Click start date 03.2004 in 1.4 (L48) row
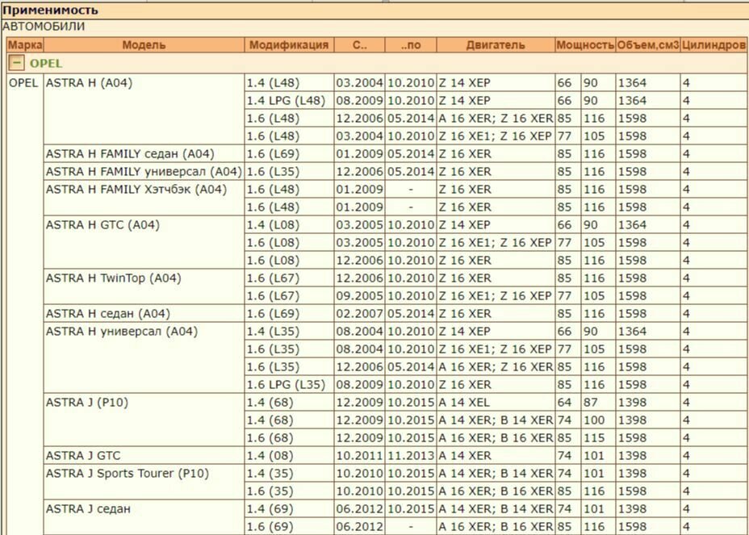 tap(359, 83)
